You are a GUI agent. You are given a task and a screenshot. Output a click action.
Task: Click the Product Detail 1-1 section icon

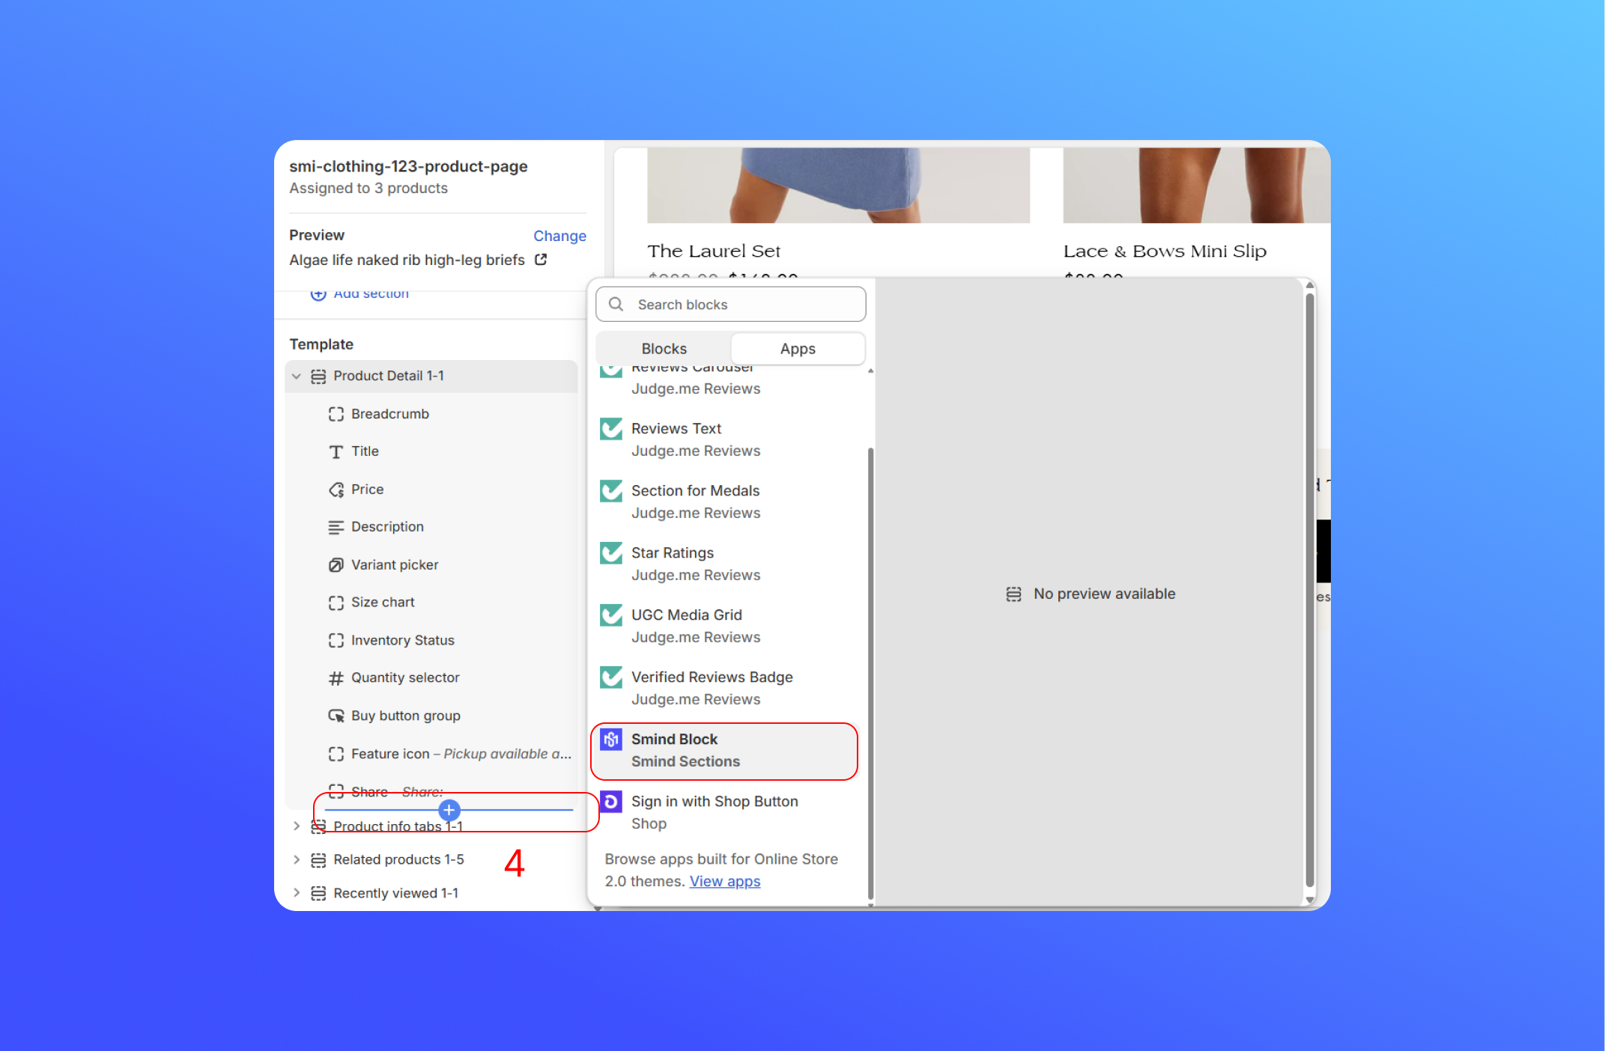pos(318,377)
